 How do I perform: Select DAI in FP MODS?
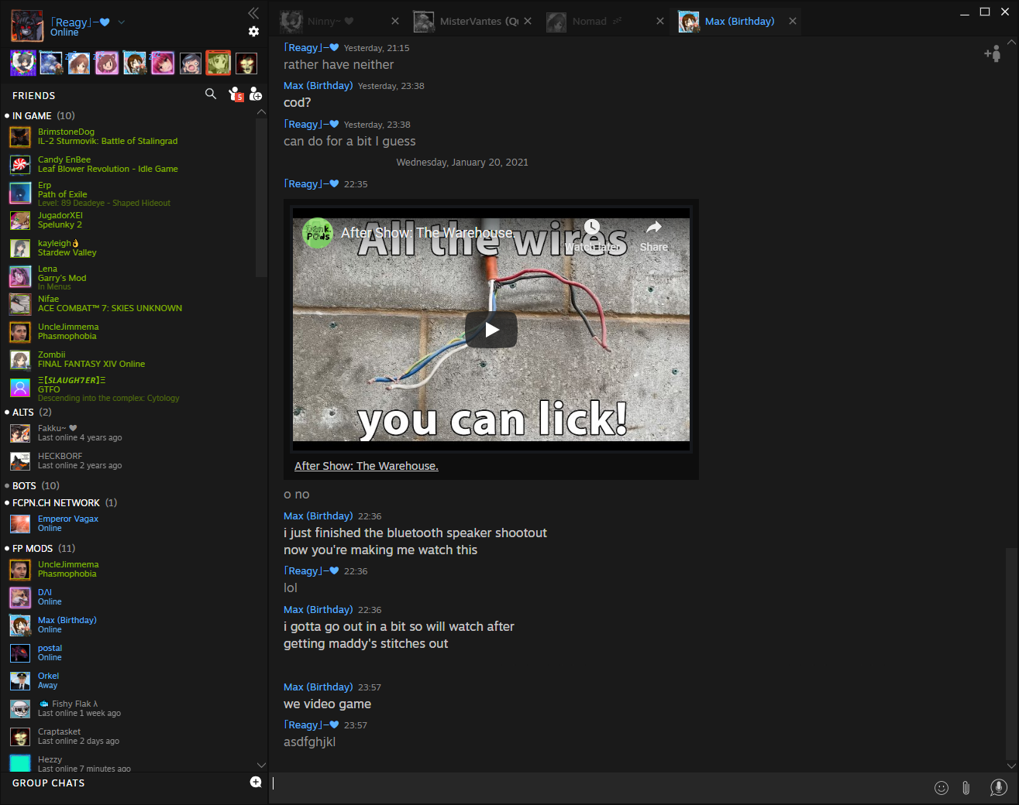click(132, 598)
